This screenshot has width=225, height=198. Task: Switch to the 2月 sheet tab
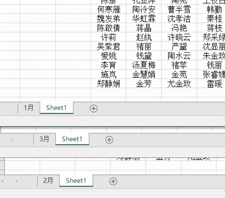pos(48,181)
